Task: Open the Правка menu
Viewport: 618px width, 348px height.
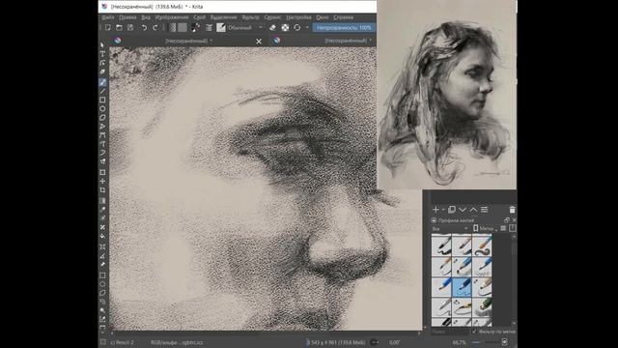Action: [x=127, y=17]
